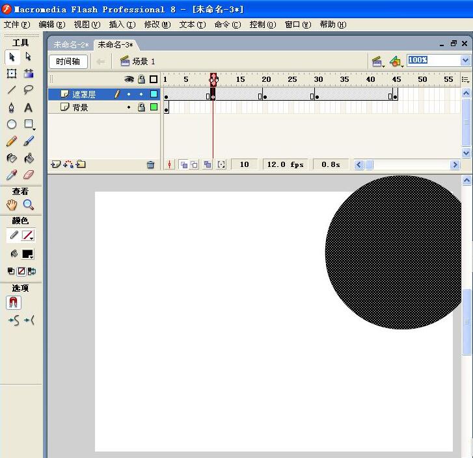Viewport: 473px width, 458px height.
Task: Select the Fill Transform tool
Action: point(29,73)
